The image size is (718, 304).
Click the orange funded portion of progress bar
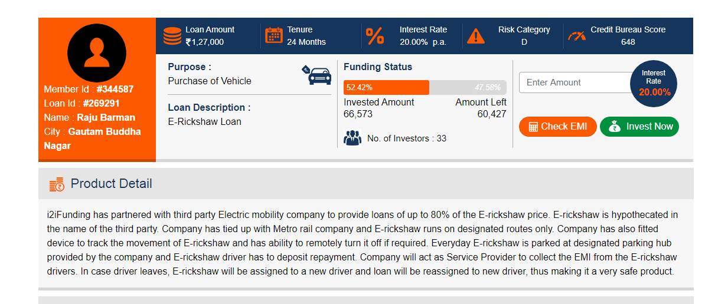coord(386,87)
